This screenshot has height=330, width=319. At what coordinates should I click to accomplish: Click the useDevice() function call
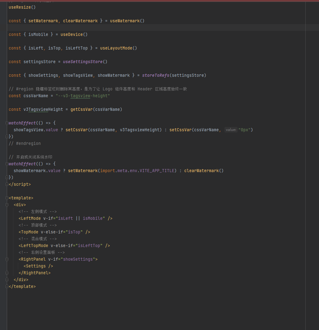tap(74, 34)
